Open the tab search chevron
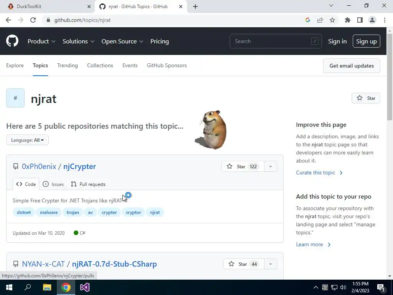 [x=331, y=5]
